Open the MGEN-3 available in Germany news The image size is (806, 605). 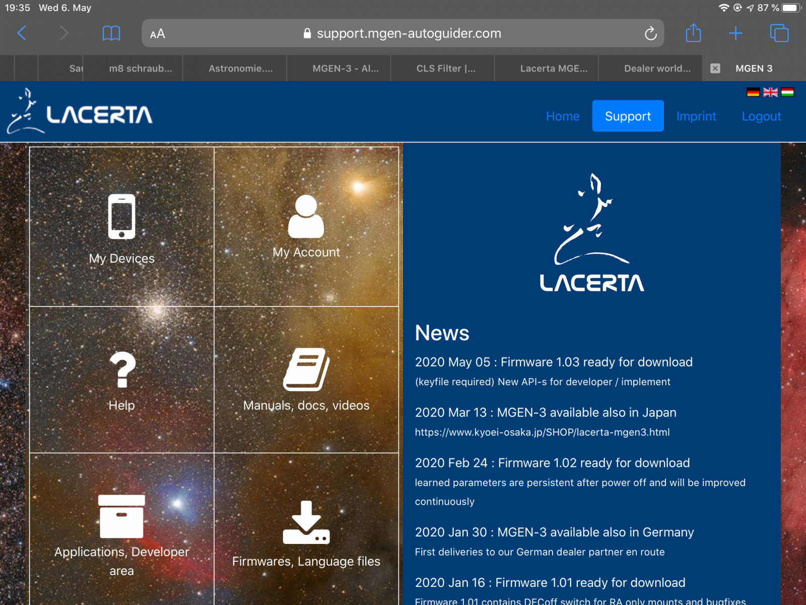554,532
